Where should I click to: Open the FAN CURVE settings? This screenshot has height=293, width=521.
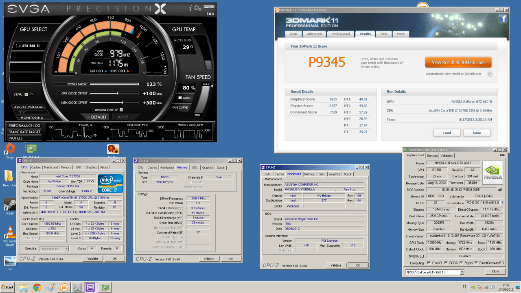tap(180, 107)
